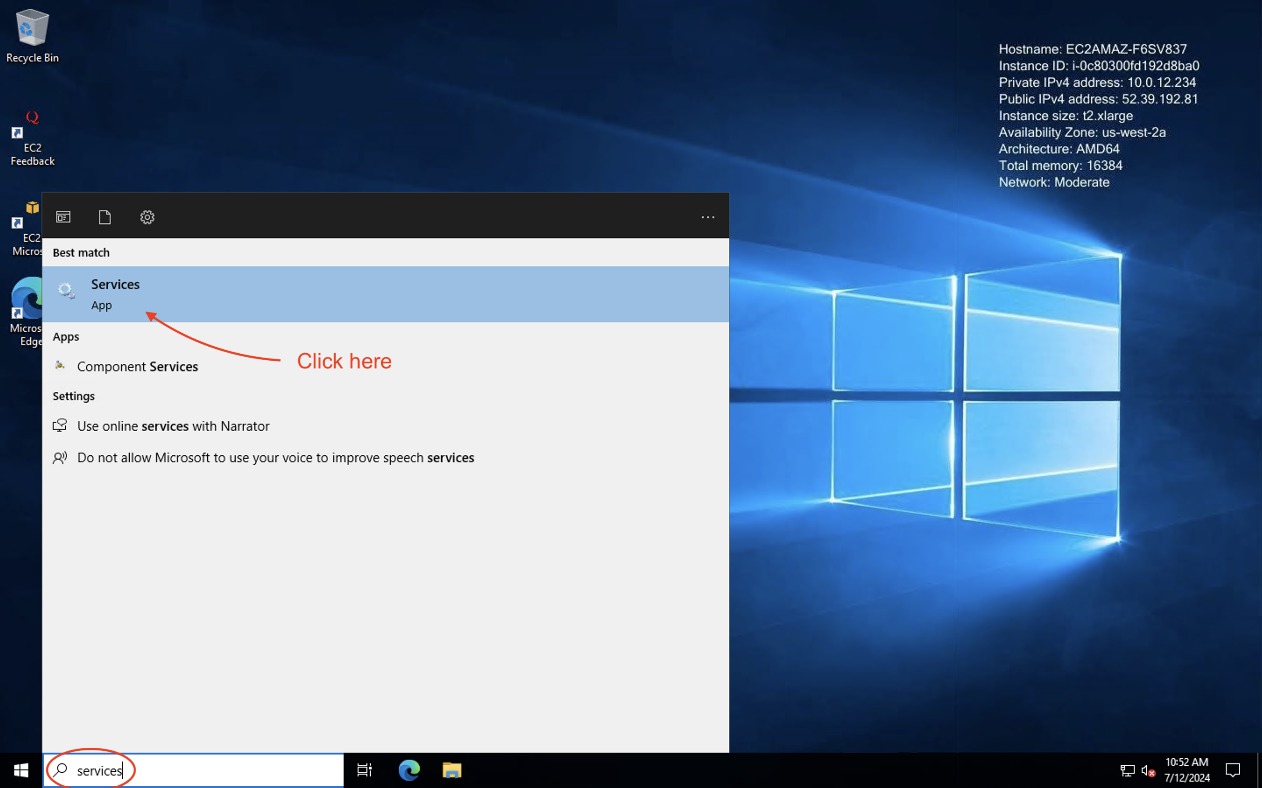1262x788 pixels.
Task: Click the Windows Start button
Action: 21,770
